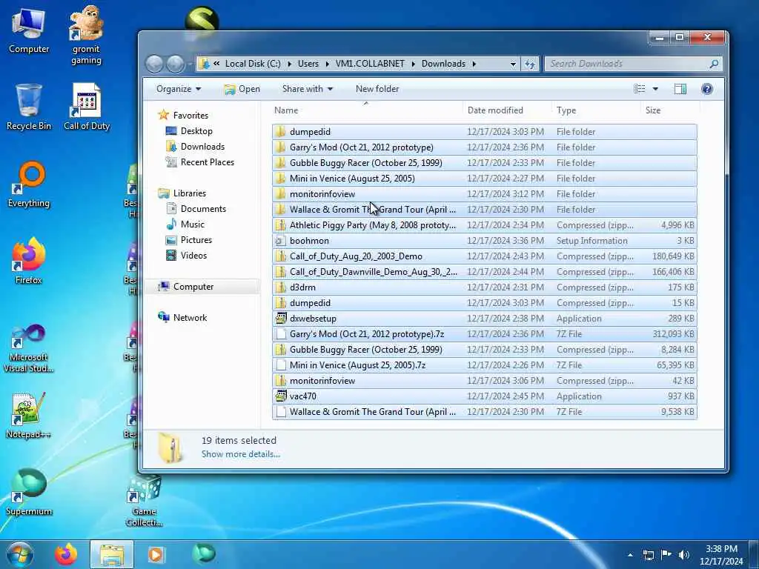This screenshot has width=759, height=569.
Task: Open the Share with menu
Action: tap(308, 89)
